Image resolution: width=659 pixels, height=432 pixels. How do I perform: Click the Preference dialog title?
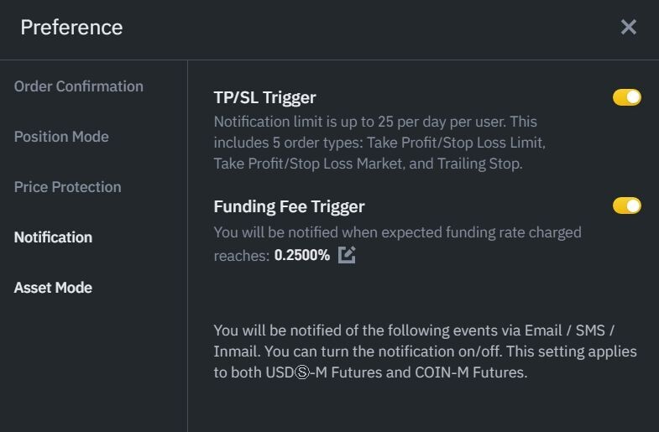tap(71, 28)
